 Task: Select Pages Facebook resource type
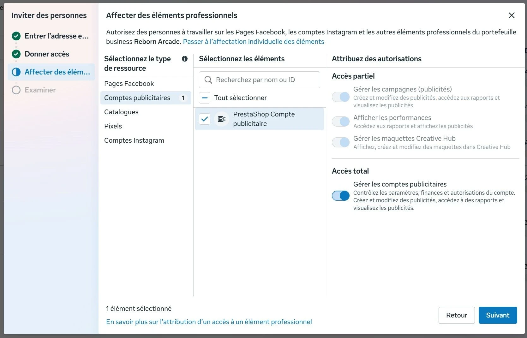click(x=146, y=84)
